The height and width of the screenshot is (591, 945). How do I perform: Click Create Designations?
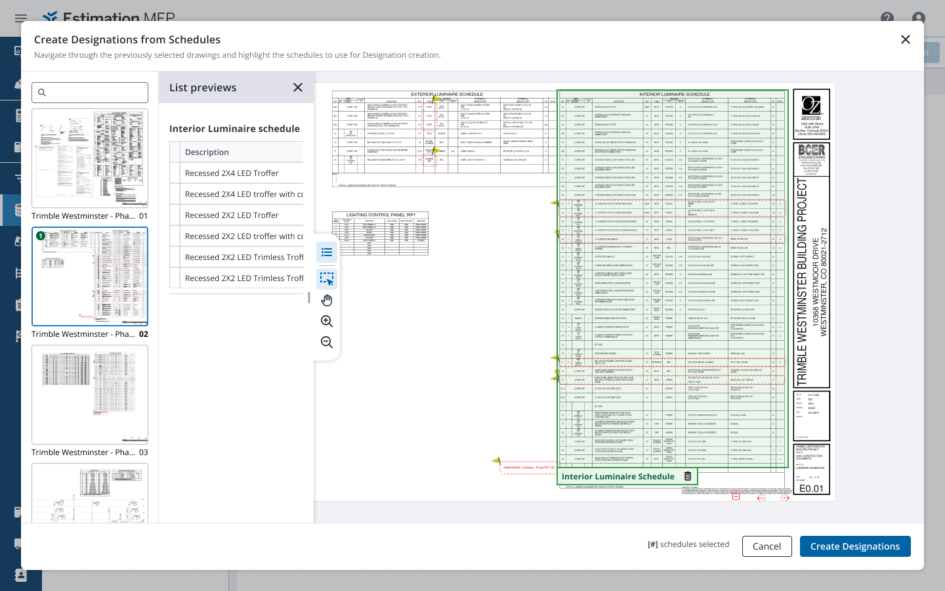click(x=855, y=546)
